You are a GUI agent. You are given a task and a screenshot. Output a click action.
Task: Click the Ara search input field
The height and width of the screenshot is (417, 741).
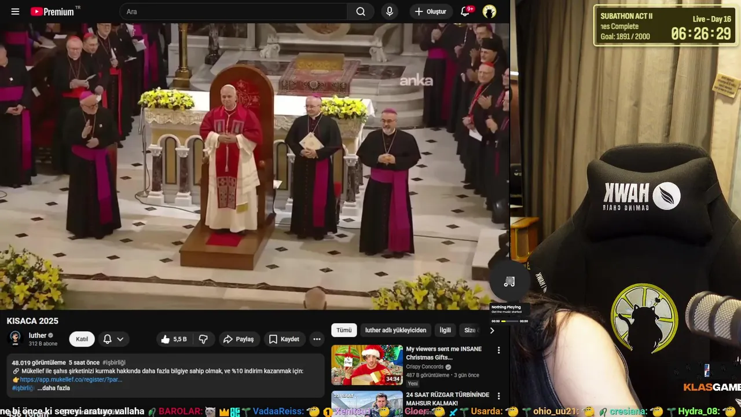click(233, 12)
